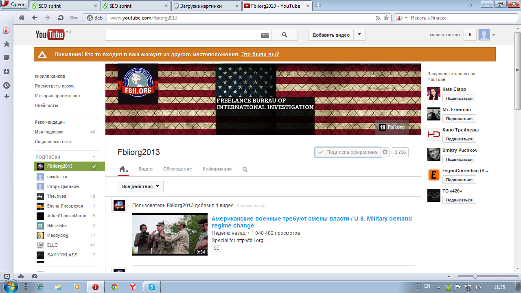Open История просмотров in the guide
Image resolution: width=521 pixels, height=293 pixels.
point(57,96)
